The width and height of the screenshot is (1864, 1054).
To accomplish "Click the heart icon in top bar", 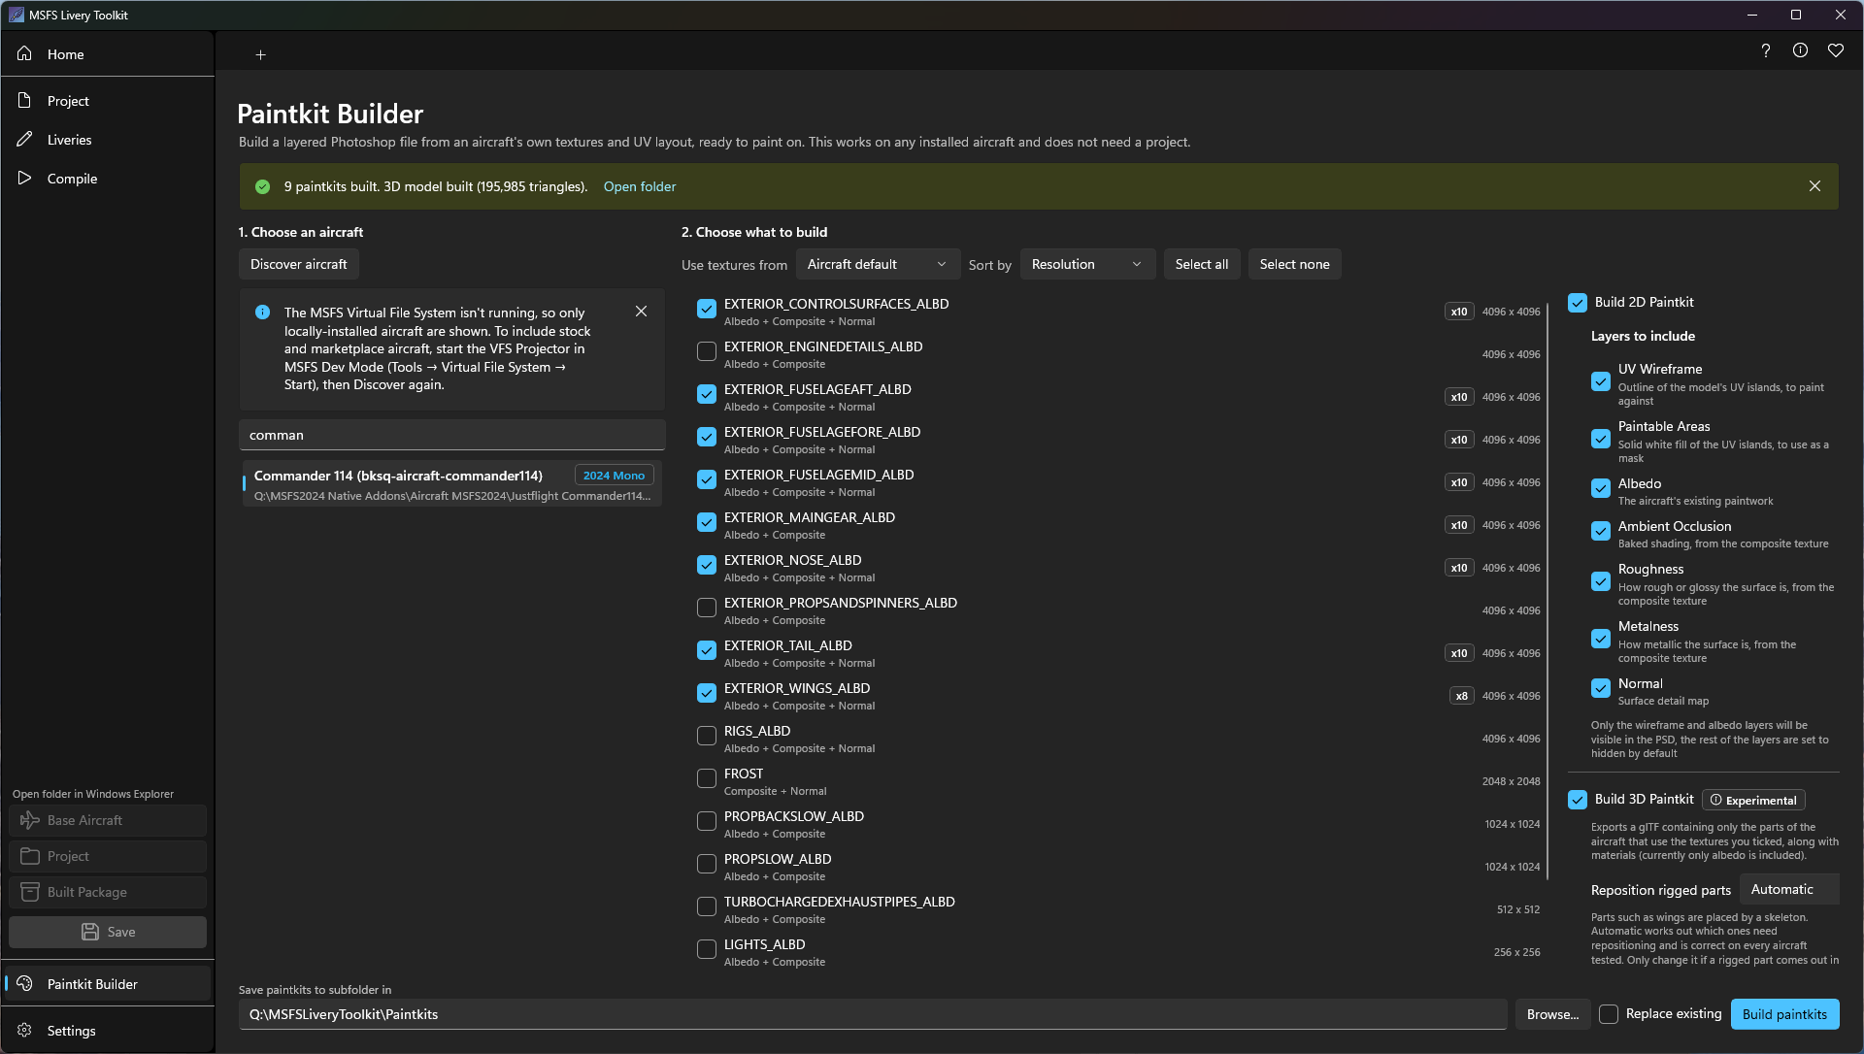I will click(x=1835, y=50).
